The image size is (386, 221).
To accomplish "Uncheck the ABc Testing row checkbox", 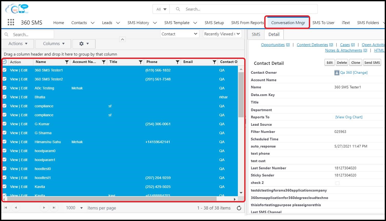I will click(x=4, y=88).
